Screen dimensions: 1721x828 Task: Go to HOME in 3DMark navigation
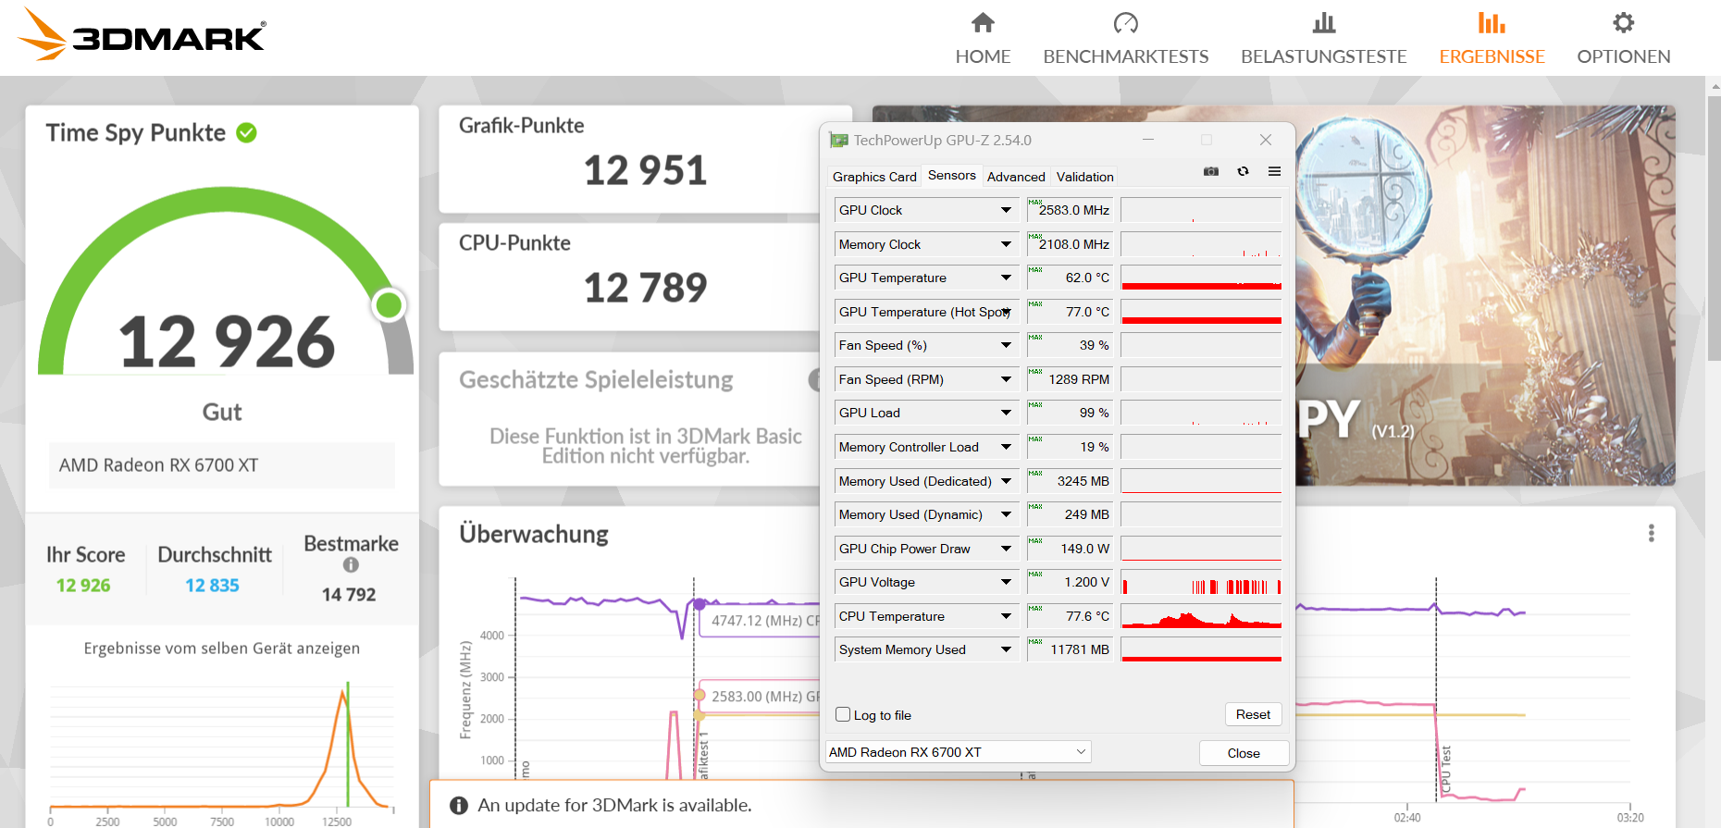click(x=983, y=56)
